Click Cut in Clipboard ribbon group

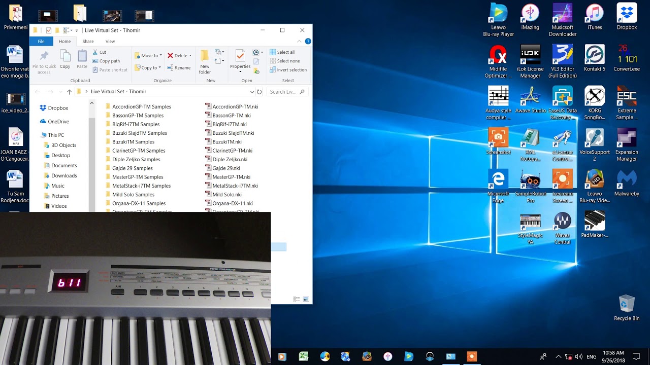[x=99, y=52]
